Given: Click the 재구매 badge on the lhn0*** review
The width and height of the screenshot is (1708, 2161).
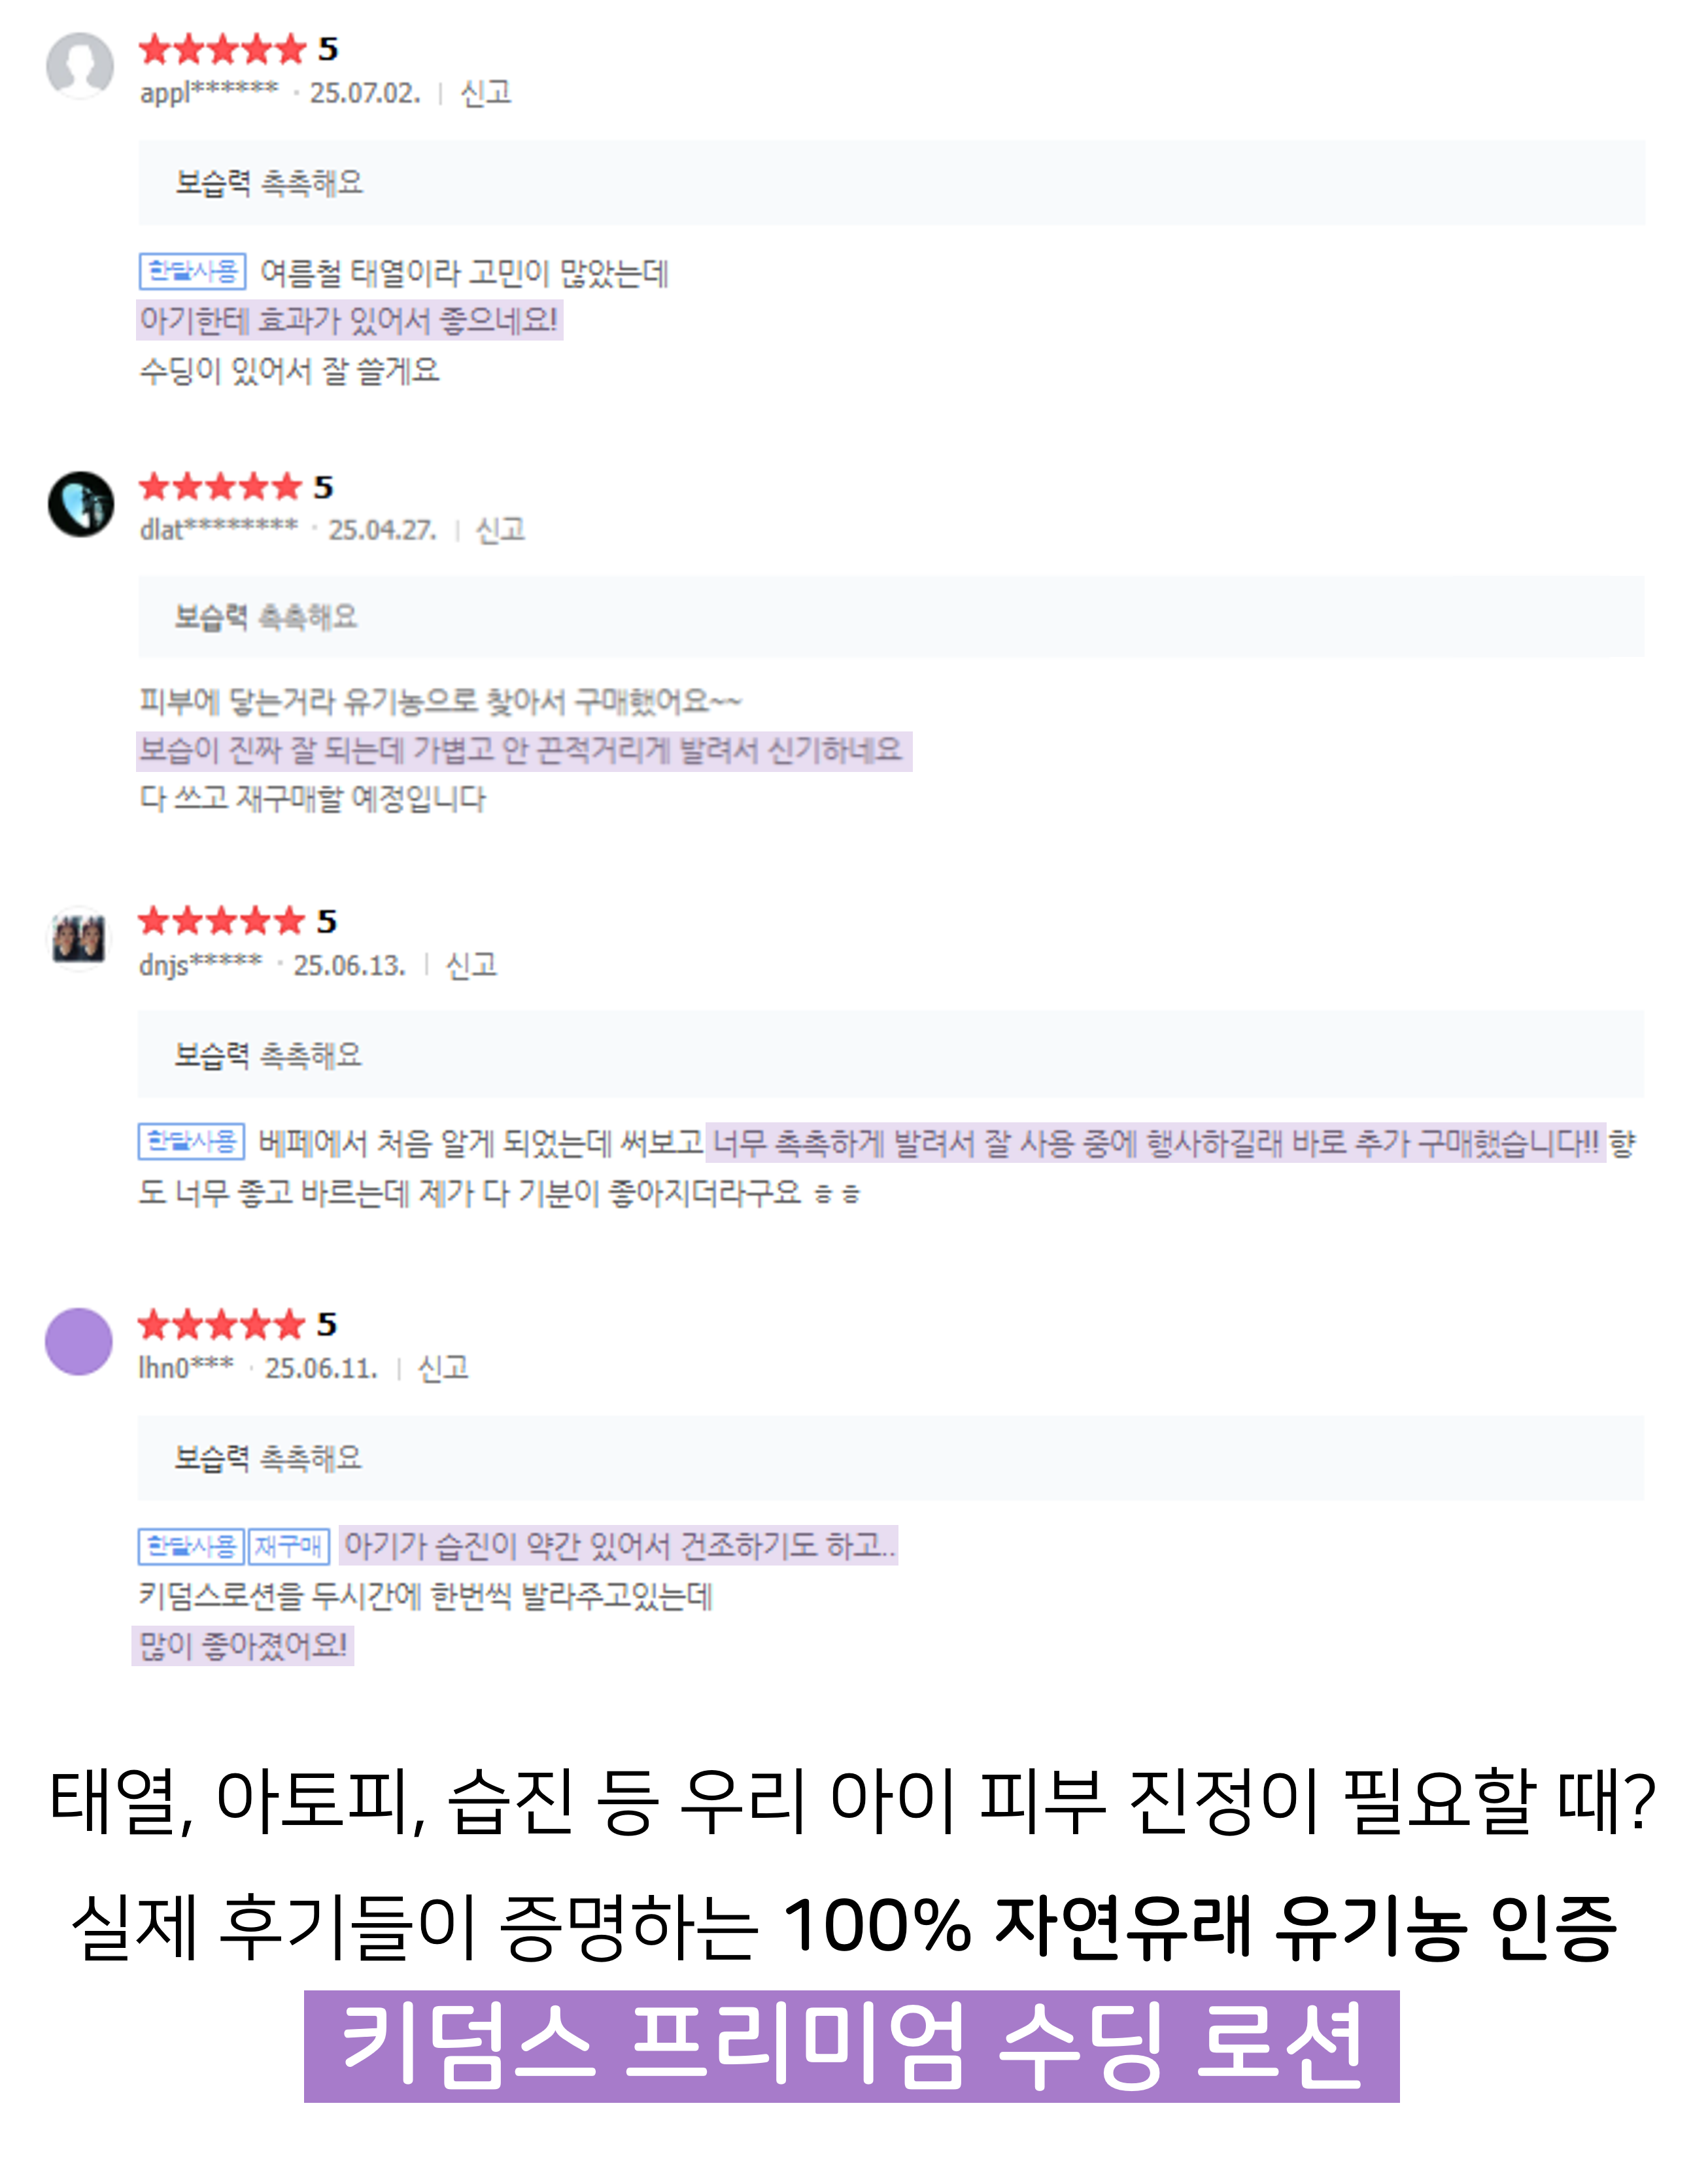Looking at the screenshot, I should click(288, 1547).
